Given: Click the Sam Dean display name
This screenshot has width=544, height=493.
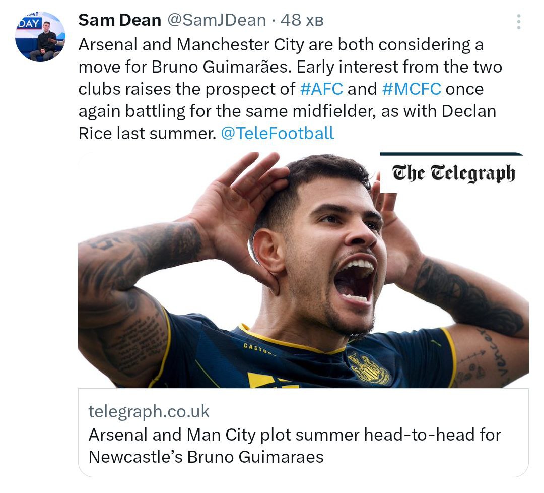Looking at the screenshot, I should pos(120,20).
